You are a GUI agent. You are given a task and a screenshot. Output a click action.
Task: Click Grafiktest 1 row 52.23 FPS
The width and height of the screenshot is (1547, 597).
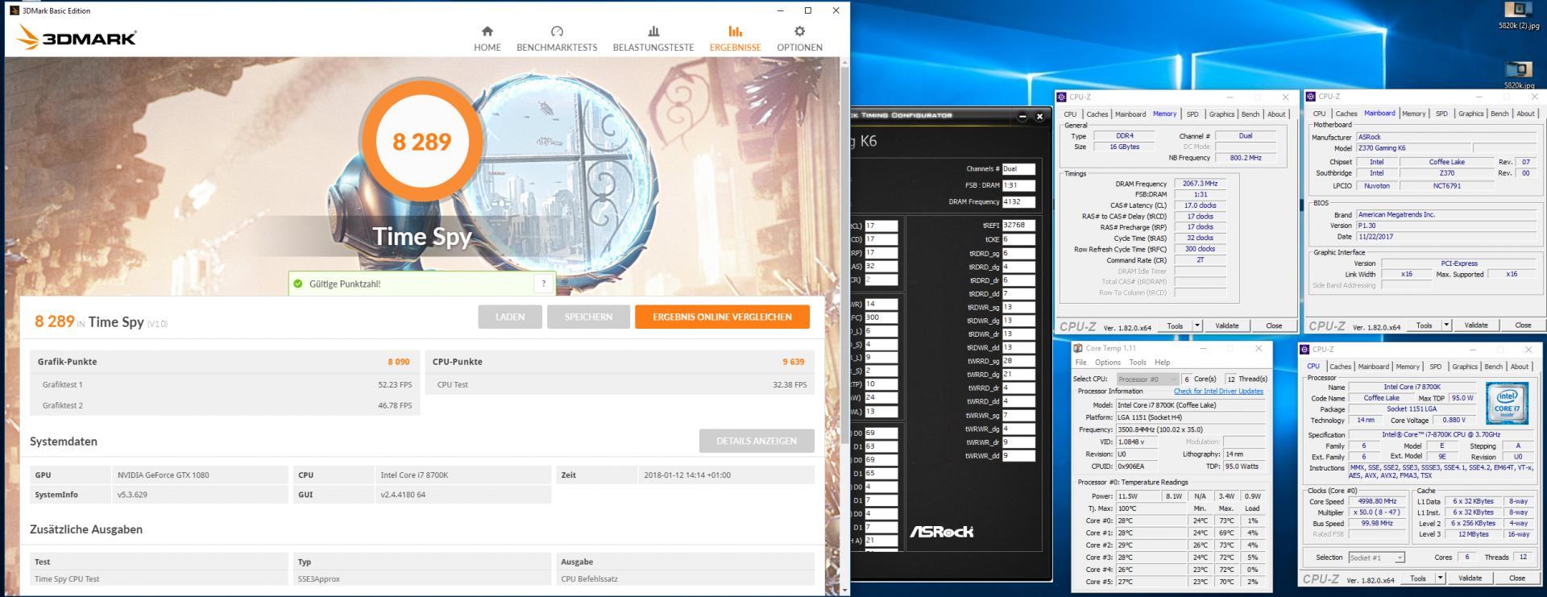click(x=224, y=385)
